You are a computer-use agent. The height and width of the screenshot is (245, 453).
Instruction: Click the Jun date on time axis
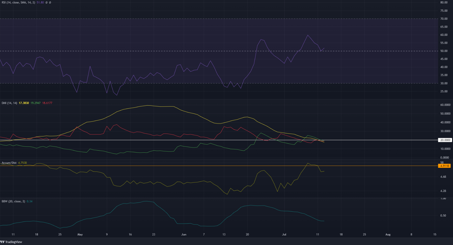click(184, 235)
